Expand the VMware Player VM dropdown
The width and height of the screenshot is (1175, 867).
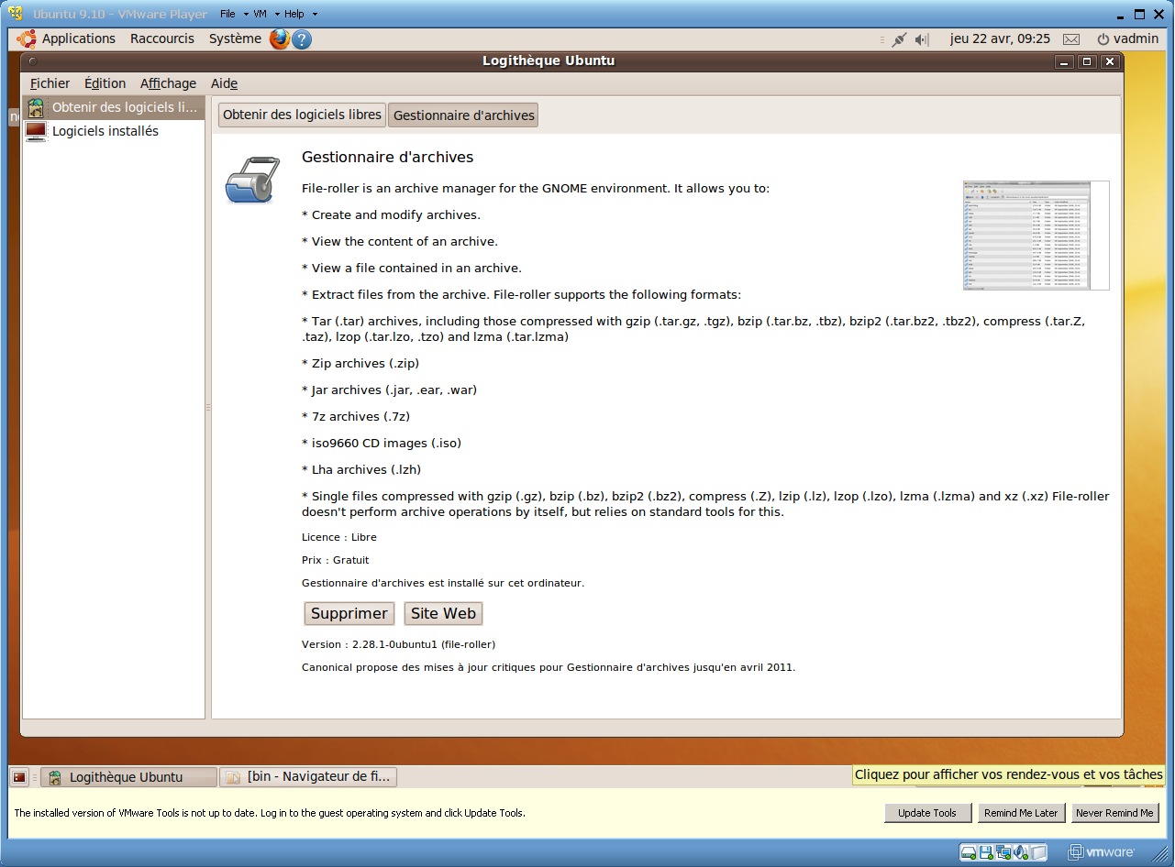click(x=265, y=15)
